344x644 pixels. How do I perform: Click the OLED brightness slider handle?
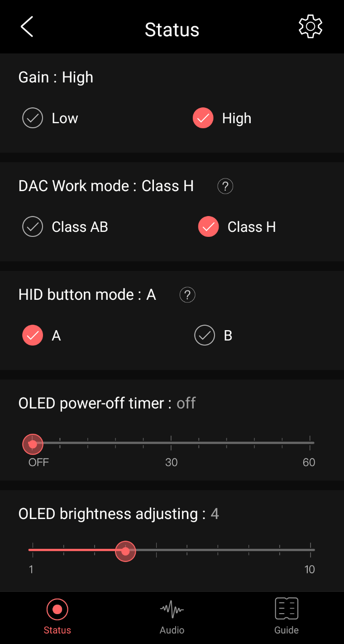125,551
